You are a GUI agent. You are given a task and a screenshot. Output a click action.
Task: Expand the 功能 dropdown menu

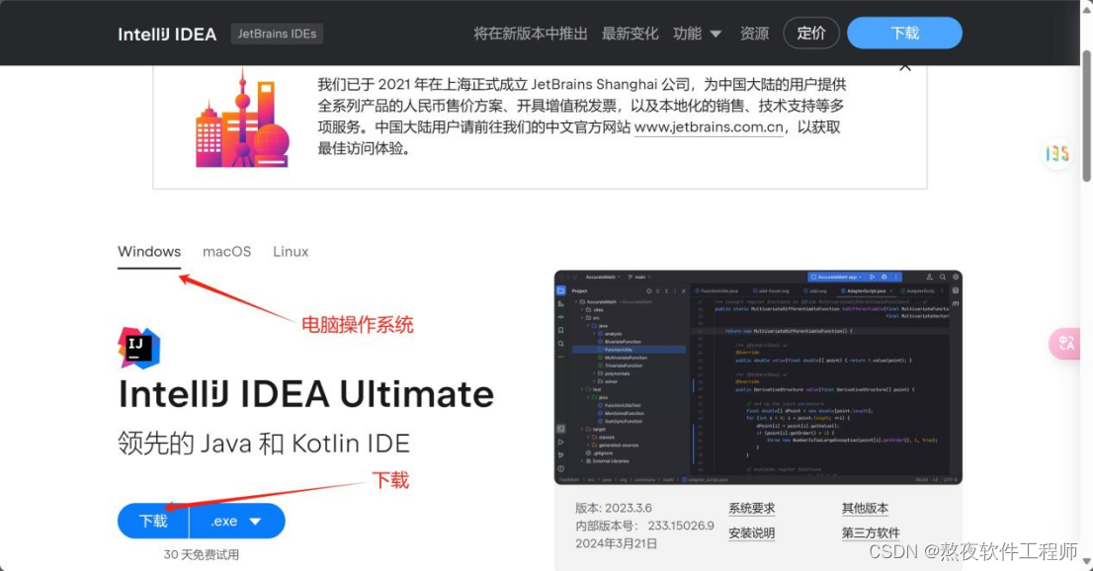[697, 34]
